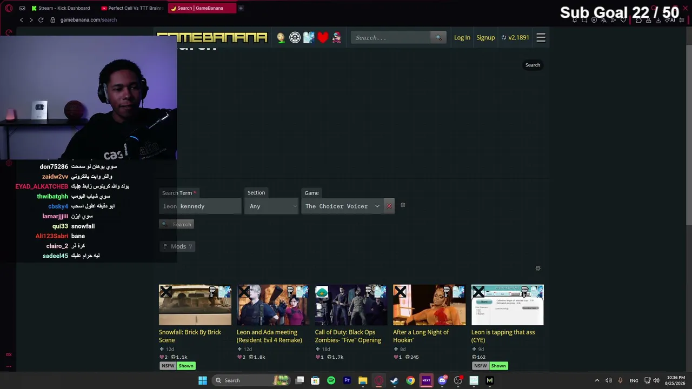The width and height of the screenshot is (692, 389).
Task: Switch to Perfect Cell Vs TTT YouTube tab
Action: click(x=132, y=8)
